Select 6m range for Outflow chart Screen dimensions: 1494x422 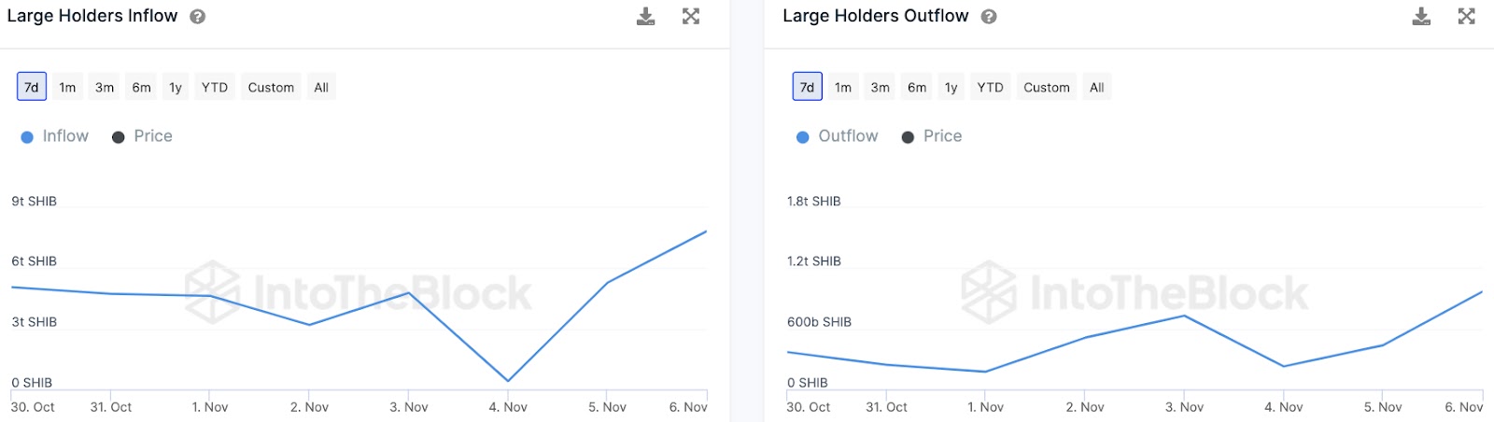tap(917, 87)
